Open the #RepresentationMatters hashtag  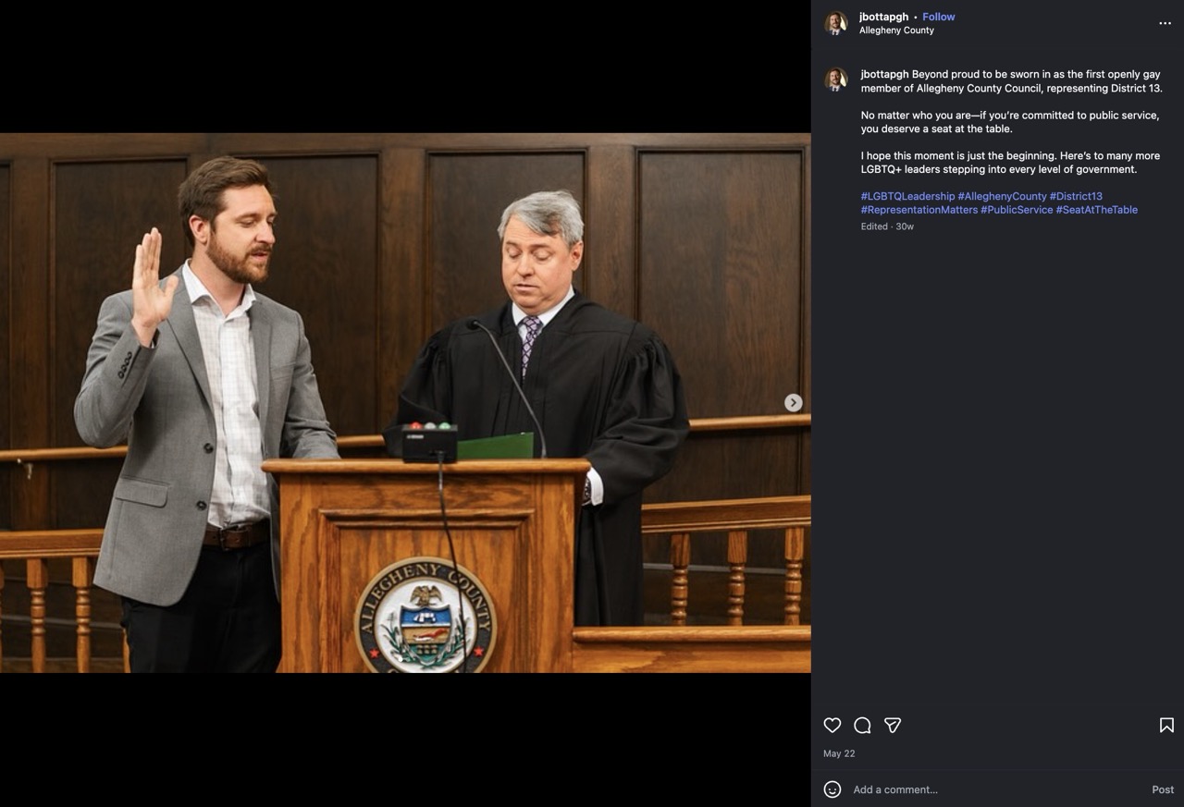click(919, 210)
